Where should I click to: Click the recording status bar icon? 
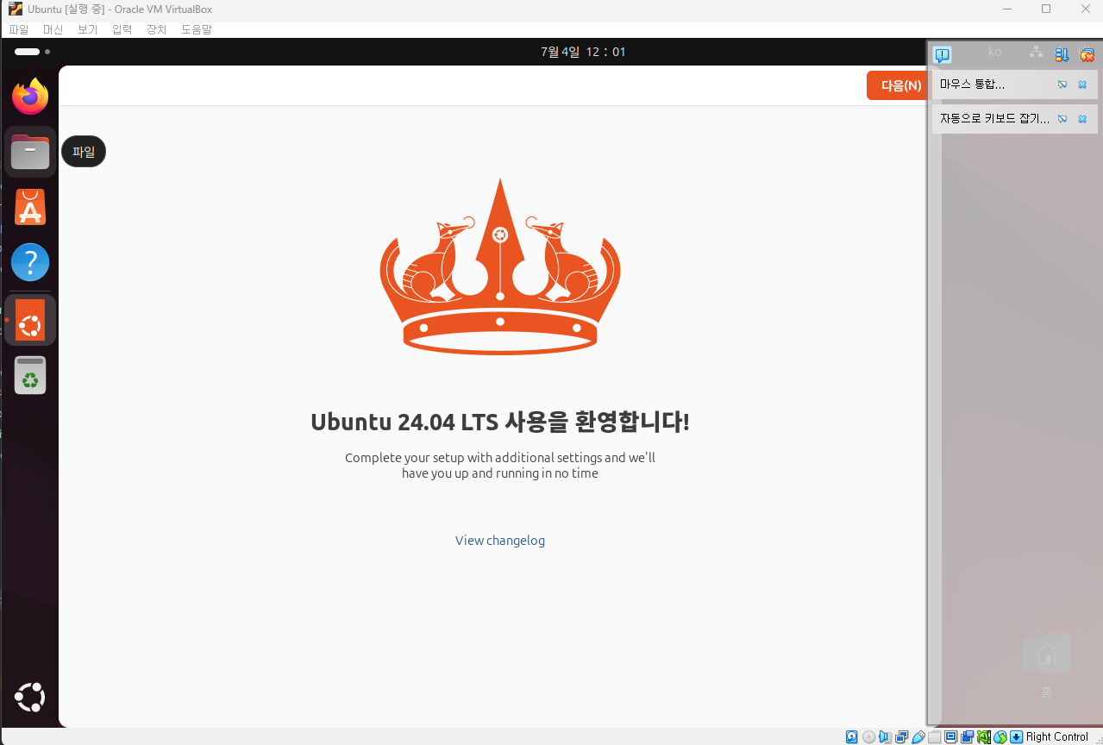point(967,736)
